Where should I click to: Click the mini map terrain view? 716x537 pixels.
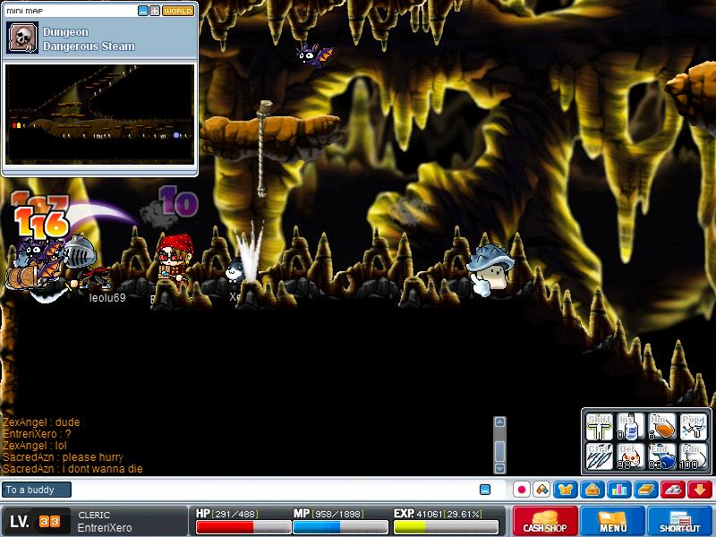[x=99, y=115]
